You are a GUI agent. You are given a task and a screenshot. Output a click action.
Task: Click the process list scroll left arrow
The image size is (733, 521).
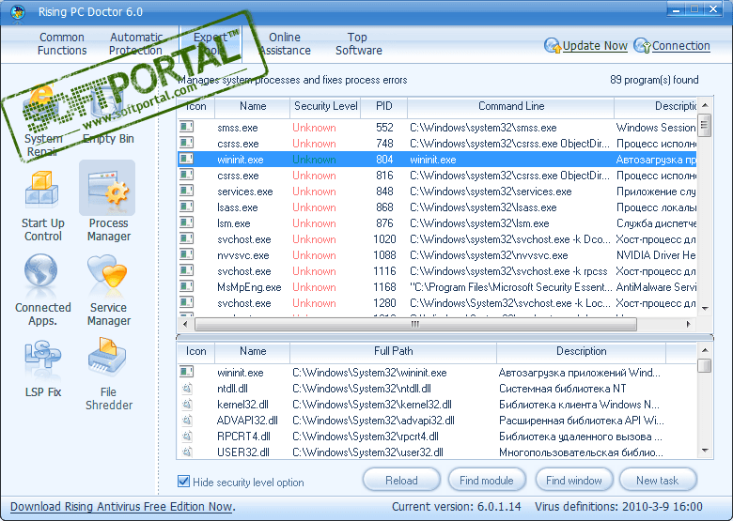(185, 324)
